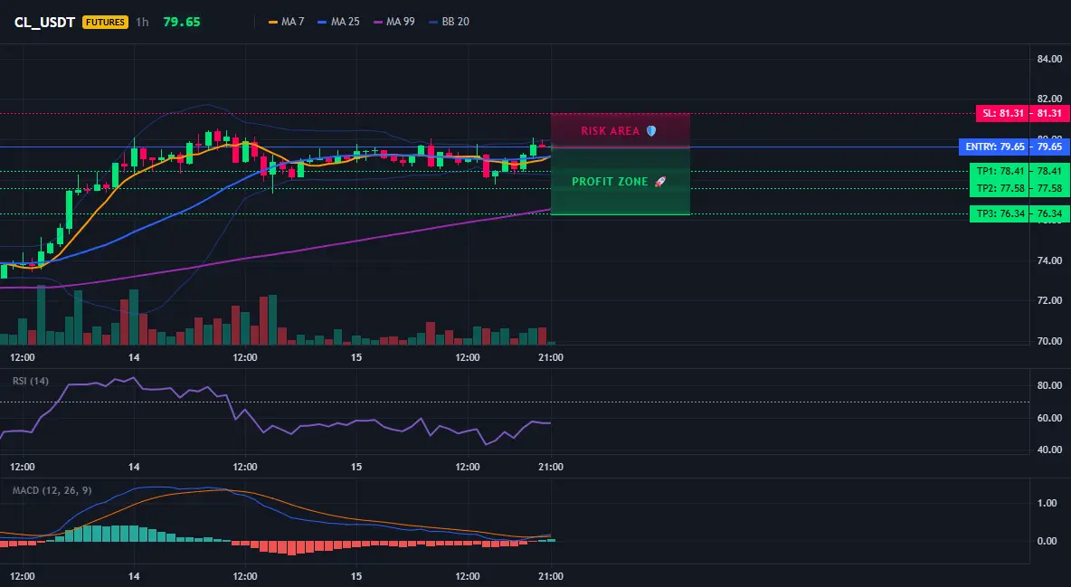Click the FUTURES badge
The image size is (1071, 587).
tap(105, 22)
